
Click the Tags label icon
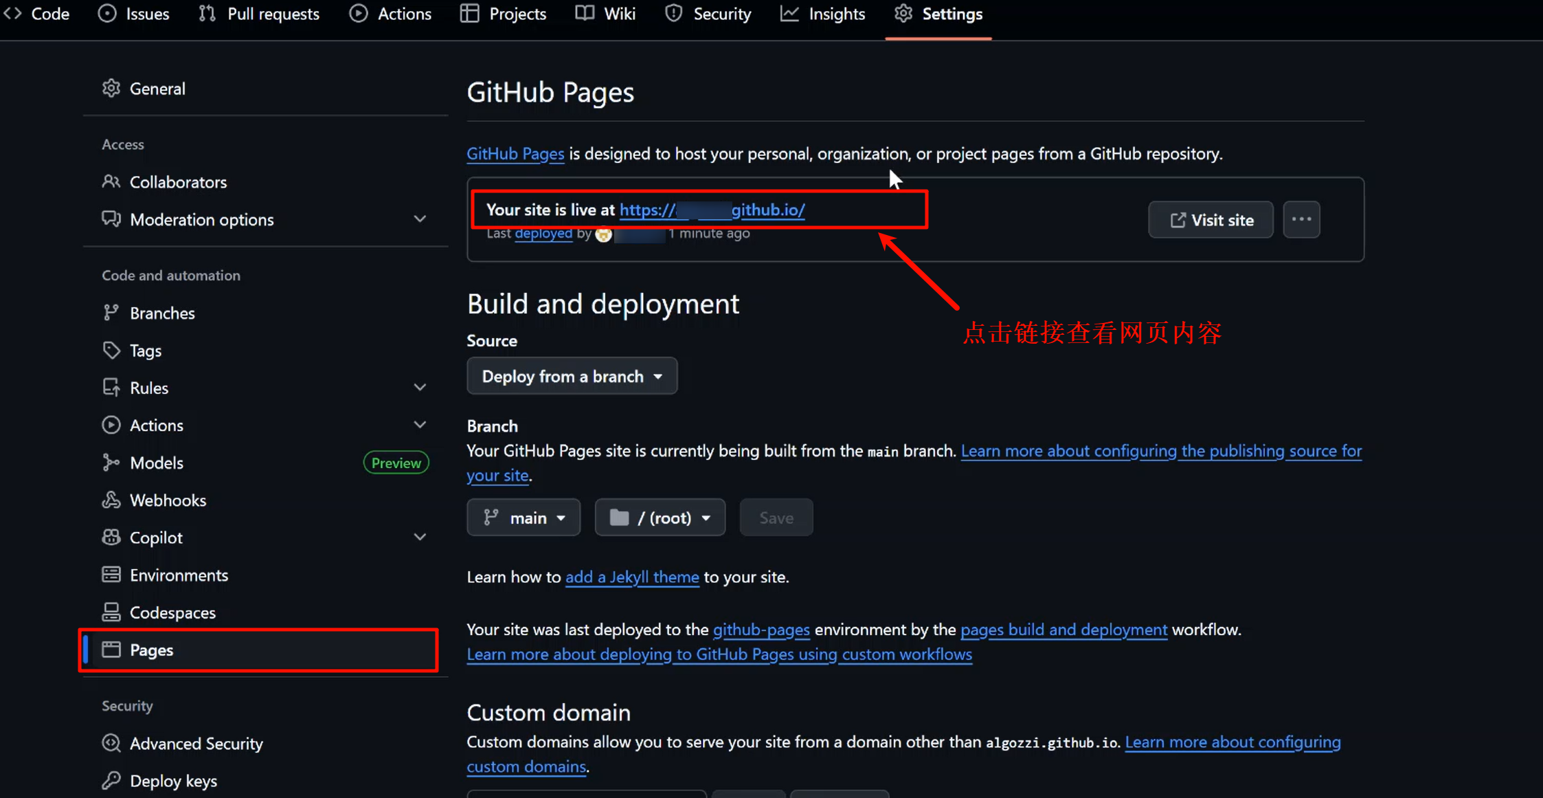111,350
